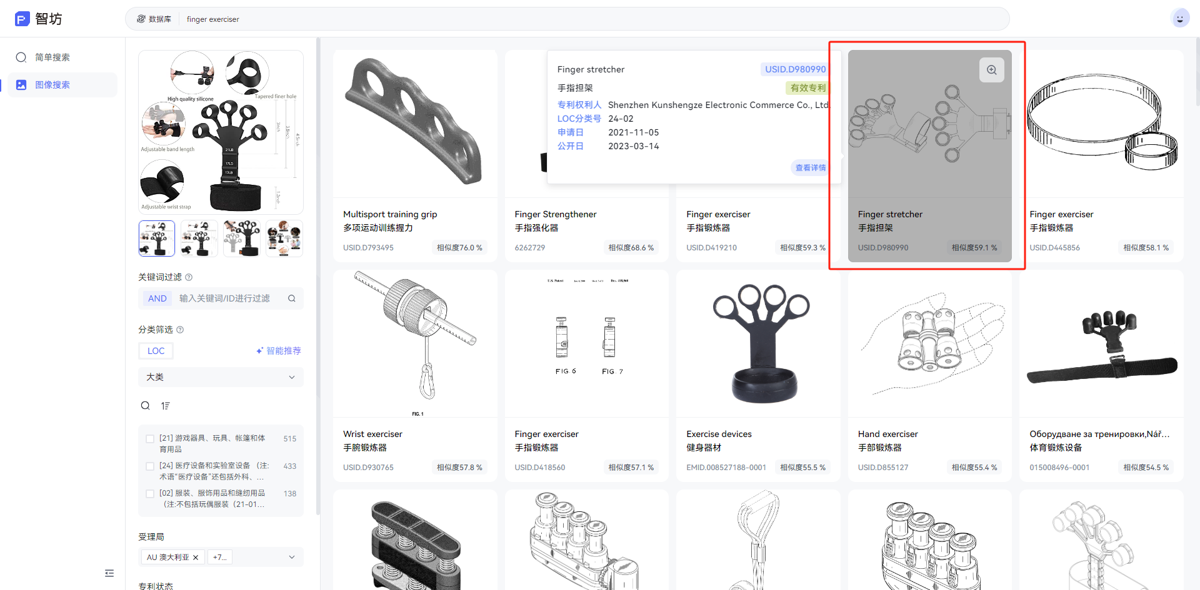Click design ID 015008496-0001

coord(1059,468)
